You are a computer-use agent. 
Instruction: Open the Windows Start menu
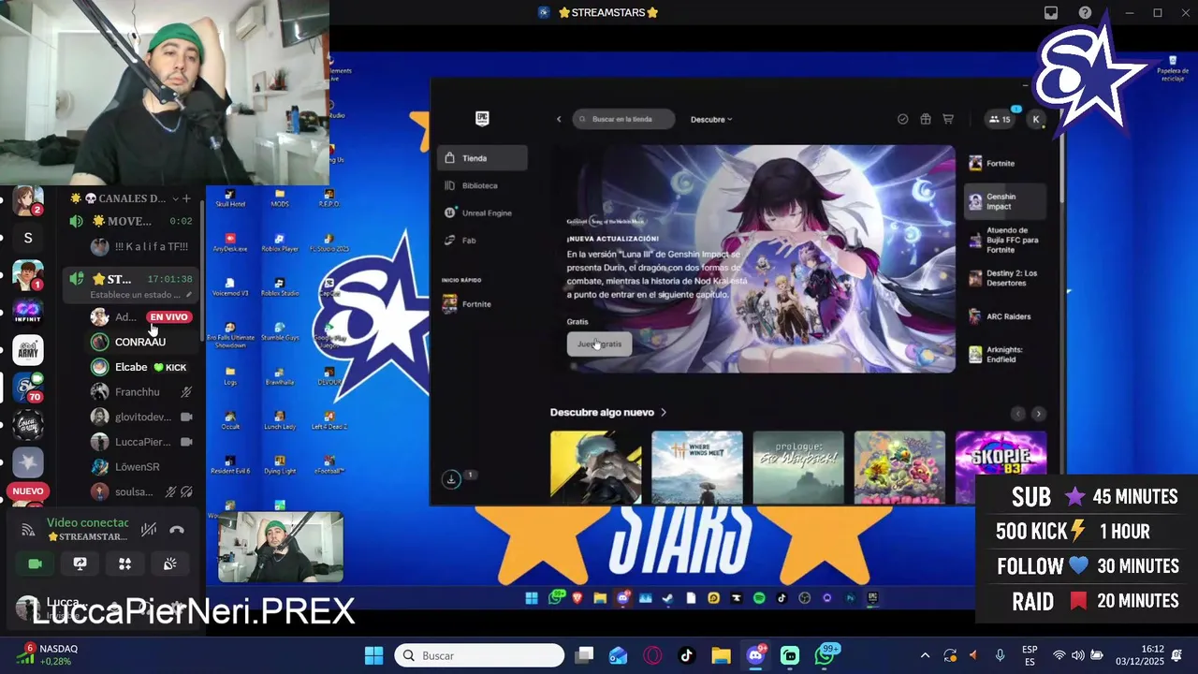(x=373, y=655)
